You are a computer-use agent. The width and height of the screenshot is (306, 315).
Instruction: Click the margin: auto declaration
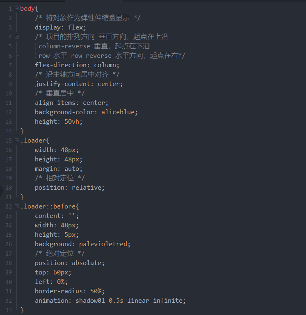coord(59,169)
